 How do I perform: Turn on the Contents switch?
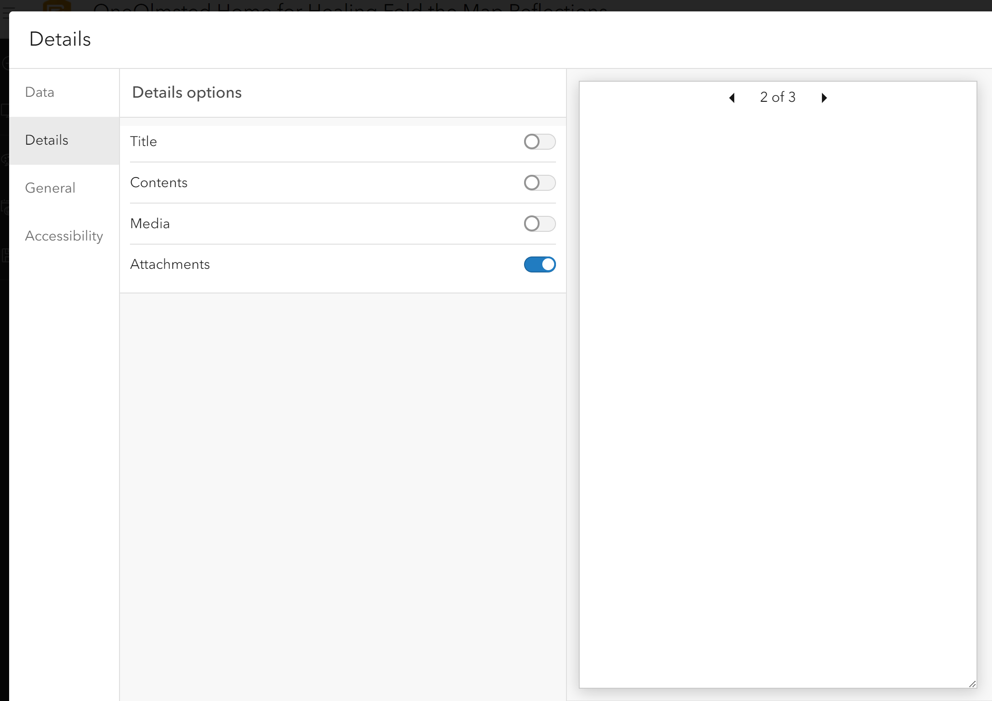tap(540, 183)
